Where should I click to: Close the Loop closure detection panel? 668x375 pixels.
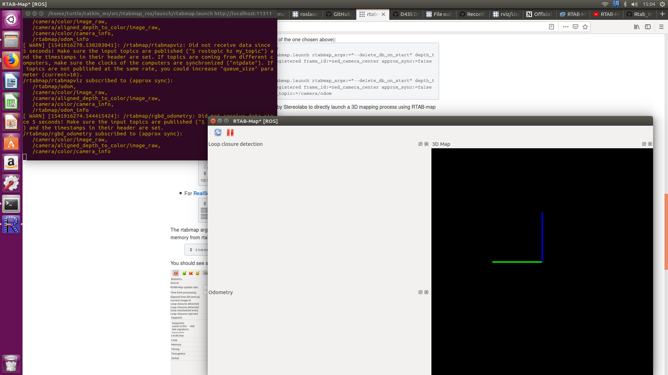coord(426,144)
